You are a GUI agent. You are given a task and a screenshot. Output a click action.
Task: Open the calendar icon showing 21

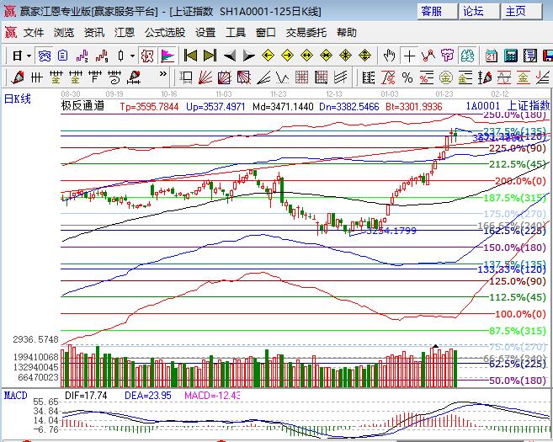[x=492, y=56]
